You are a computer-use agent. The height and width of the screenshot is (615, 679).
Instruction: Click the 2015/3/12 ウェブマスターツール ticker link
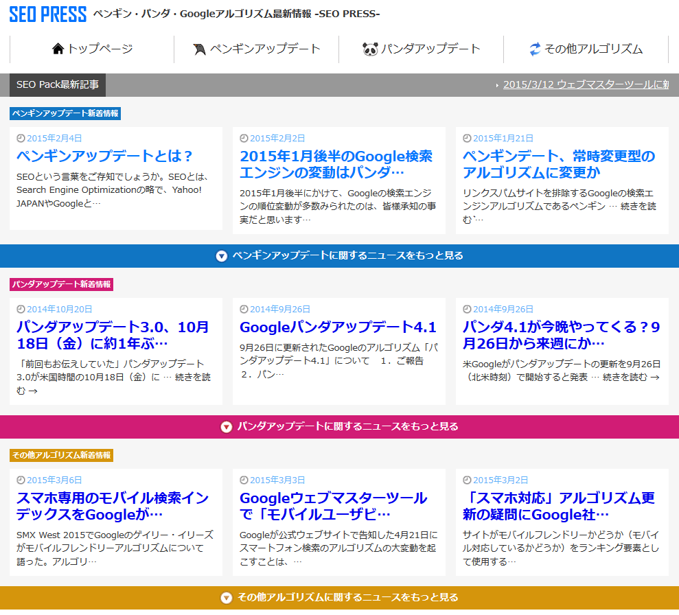(x=586, y=84)
